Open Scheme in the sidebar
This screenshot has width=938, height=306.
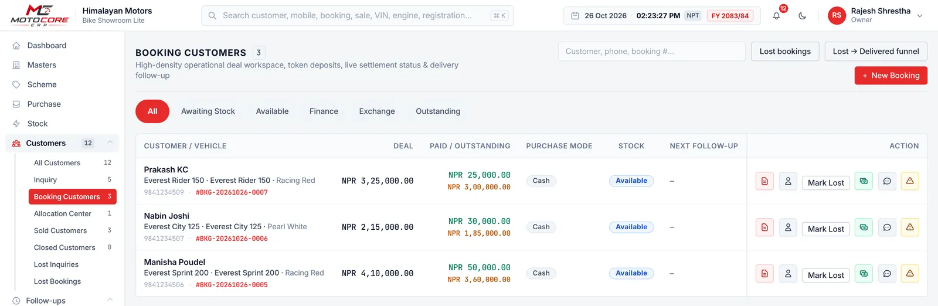point(62,84)
